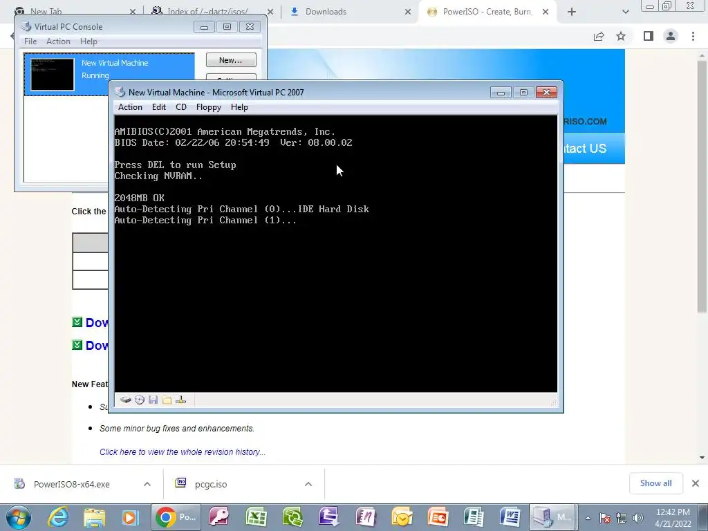This screenshot has height=531, width=708.
Task: Open Windows Explorer from taskbar
Action: pos(94,517)
